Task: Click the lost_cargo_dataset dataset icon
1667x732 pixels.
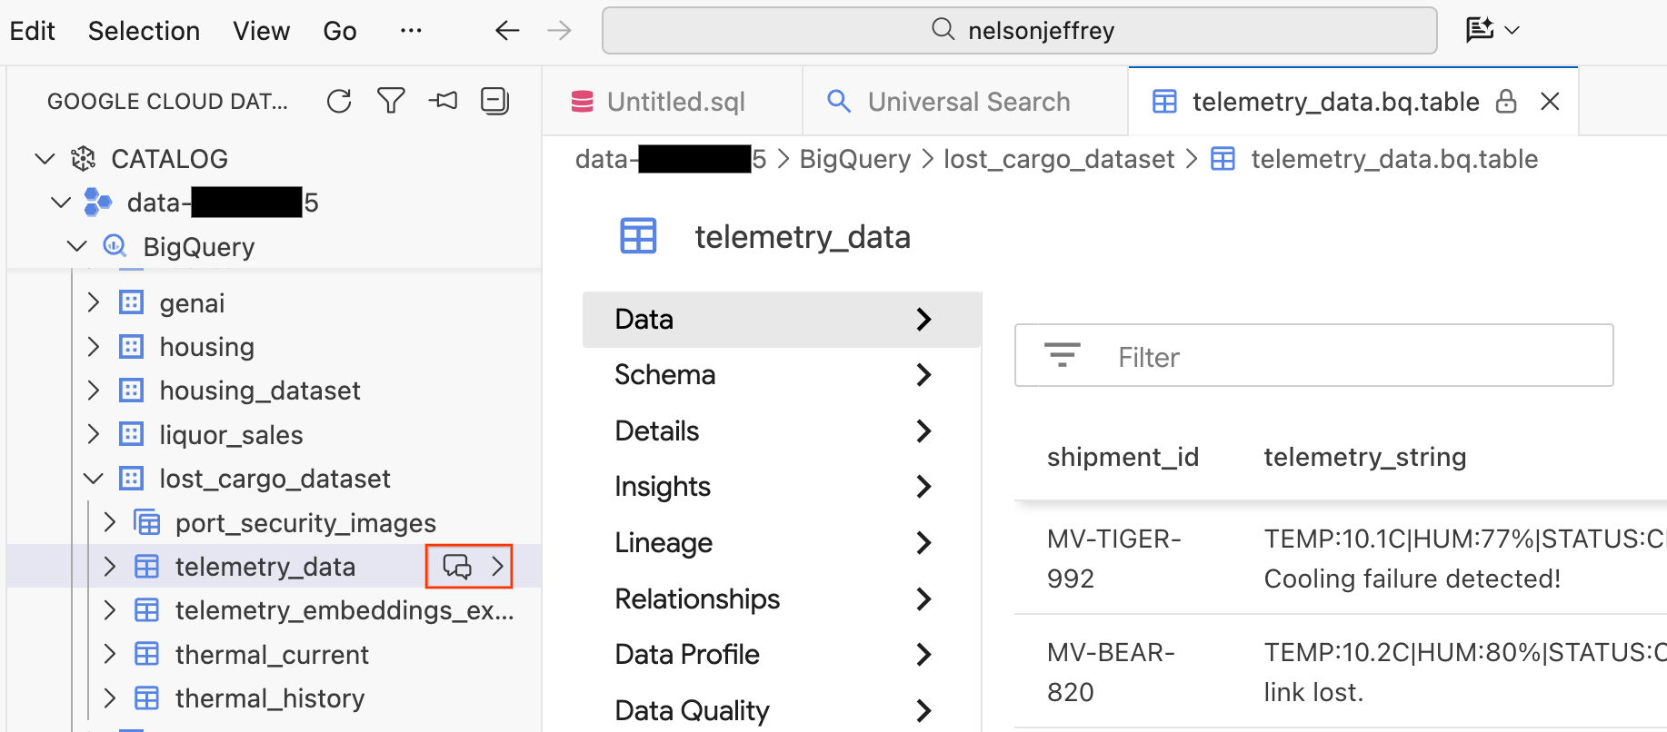Action: click(131, 479)
